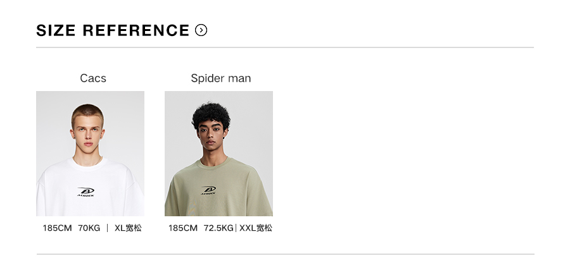Click the 185CM height under Cacs

pyautogui.click(x=57, y=228)
